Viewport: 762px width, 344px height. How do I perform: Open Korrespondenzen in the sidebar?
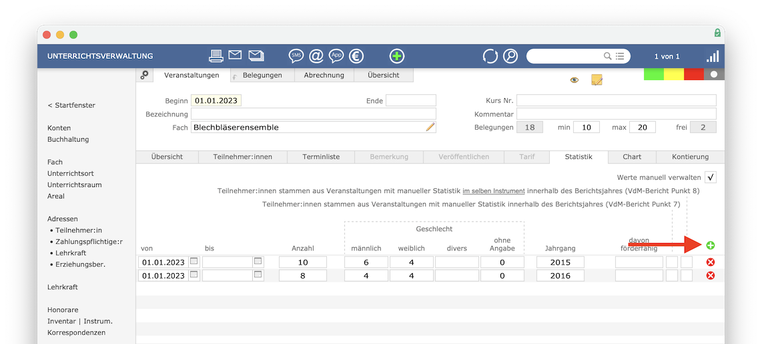click(76, 333)
